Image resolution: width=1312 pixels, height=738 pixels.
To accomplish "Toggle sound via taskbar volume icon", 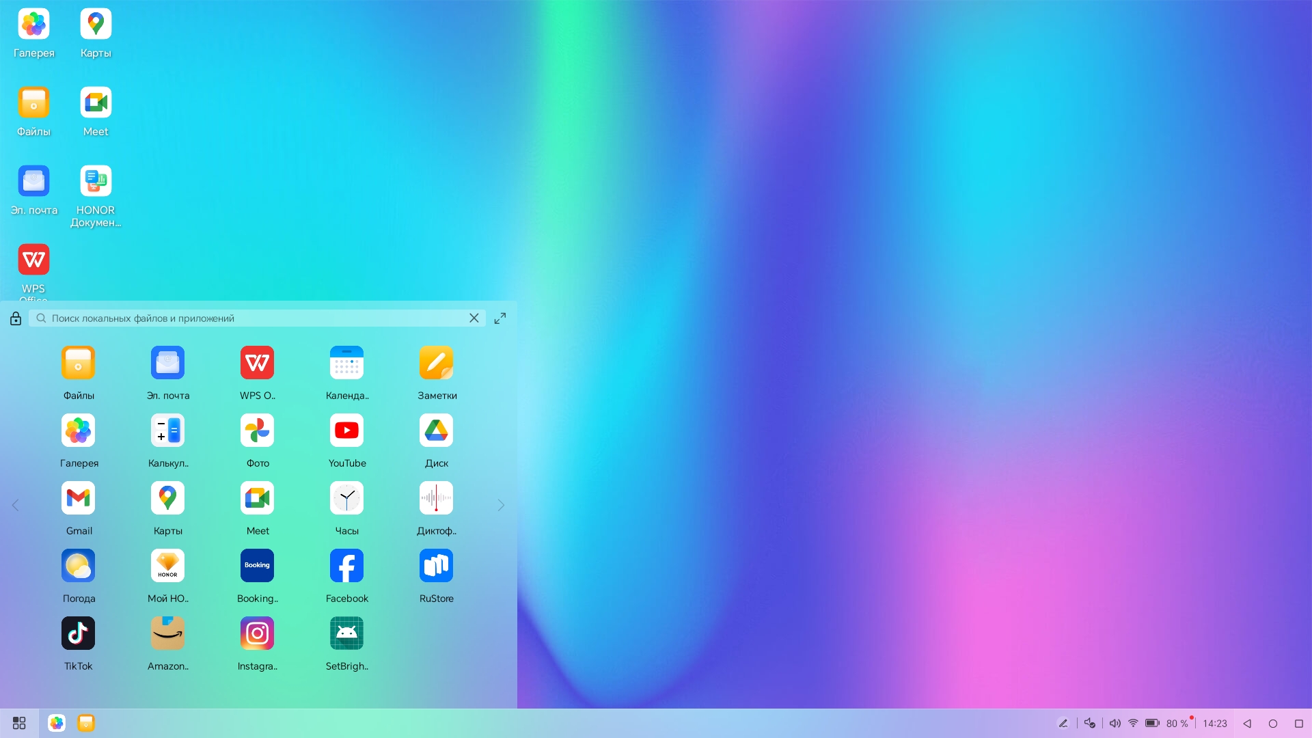I will coord(1115,723).
